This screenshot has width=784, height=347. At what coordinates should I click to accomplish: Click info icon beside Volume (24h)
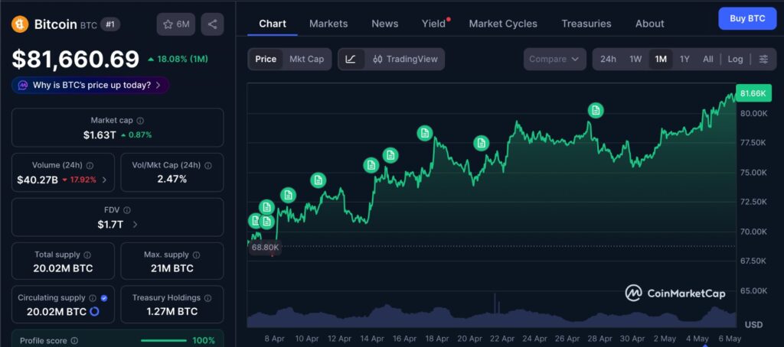point(90,165)
